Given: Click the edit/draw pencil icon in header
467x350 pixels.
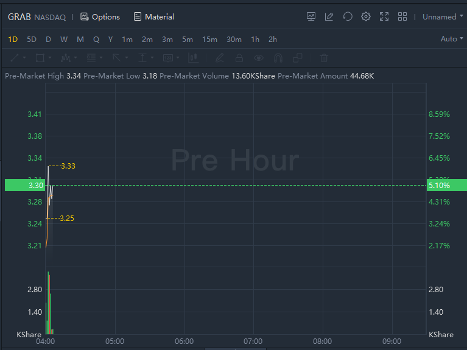Looking at the screenshot, I should point(329,16).
